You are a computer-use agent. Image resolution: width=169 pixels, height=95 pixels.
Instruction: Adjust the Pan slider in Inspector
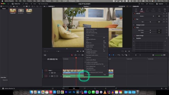(150, 22)
